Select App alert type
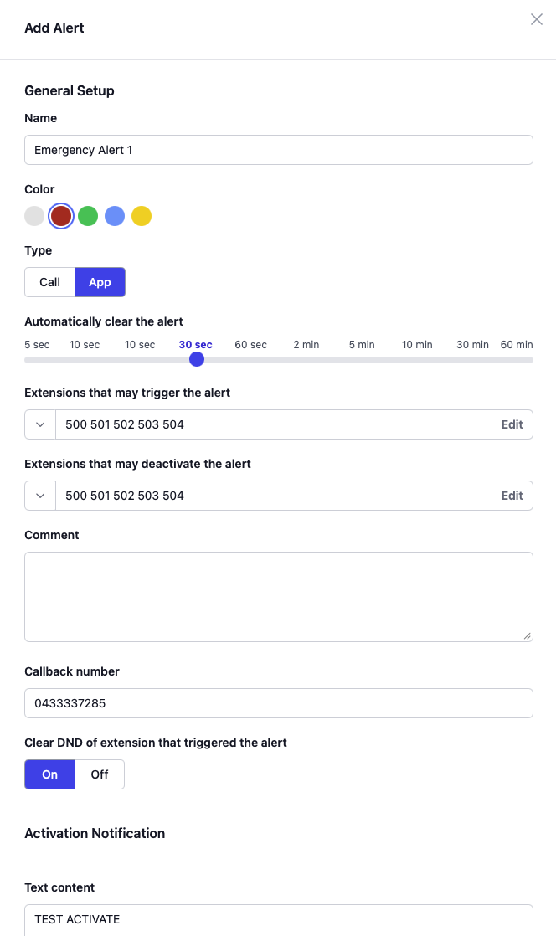556x936 pixels. tap(100, 282)
